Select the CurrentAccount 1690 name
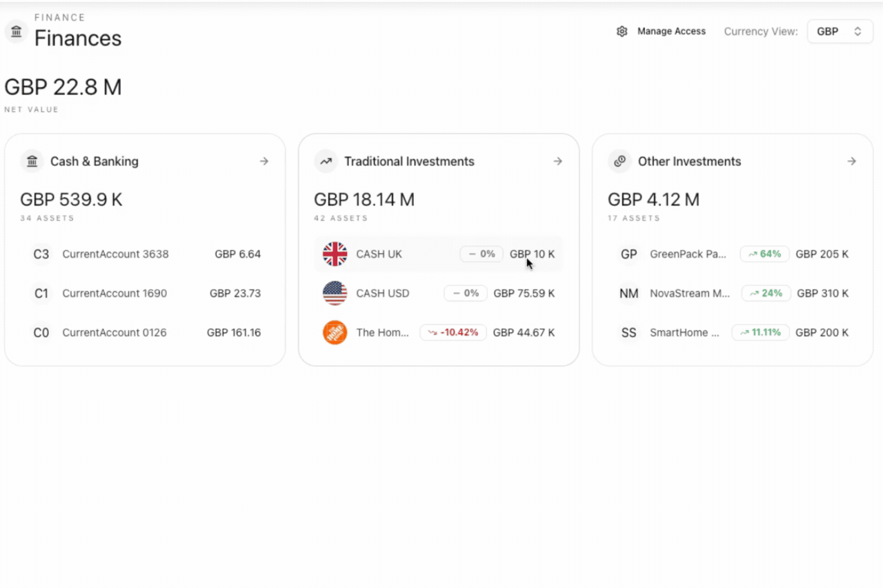This screenshot has width=883, height=588. click(115, 293)
